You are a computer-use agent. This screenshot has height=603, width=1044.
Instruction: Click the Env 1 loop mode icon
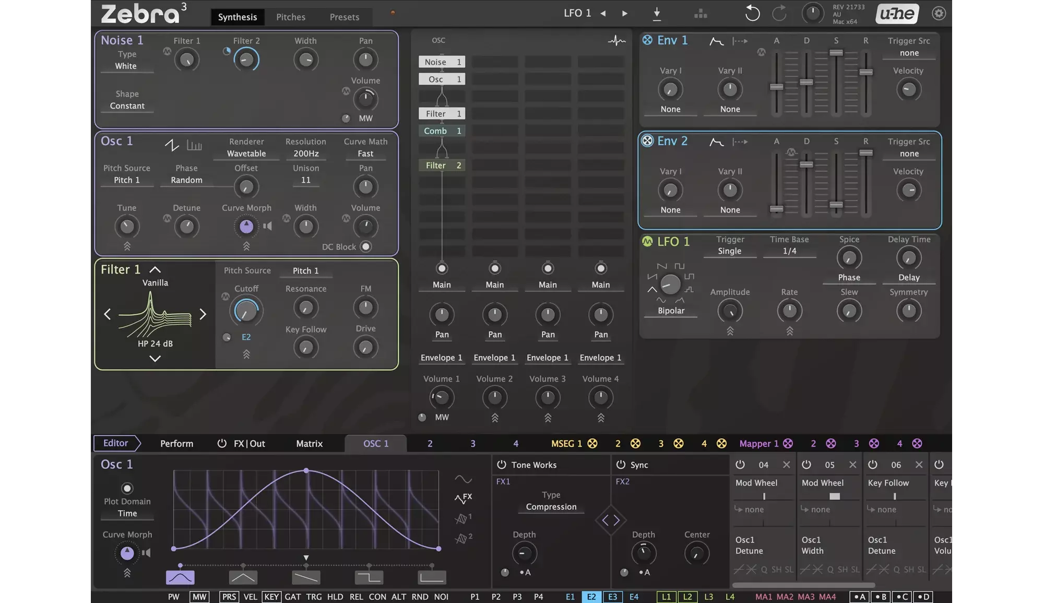pyautogui.click(x=740, y=41)
